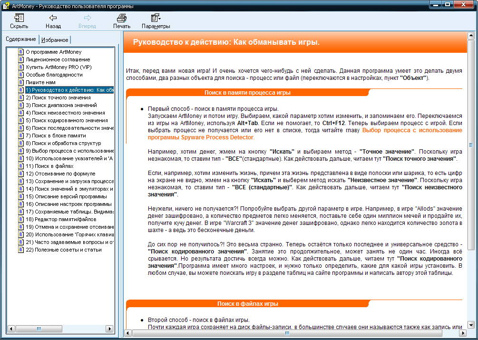Click page icon beside '21) Часто задаваемые вопросы'

21,242
